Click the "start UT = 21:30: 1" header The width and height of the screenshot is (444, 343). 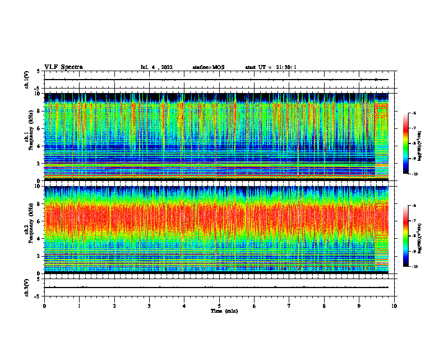(271, 67)
